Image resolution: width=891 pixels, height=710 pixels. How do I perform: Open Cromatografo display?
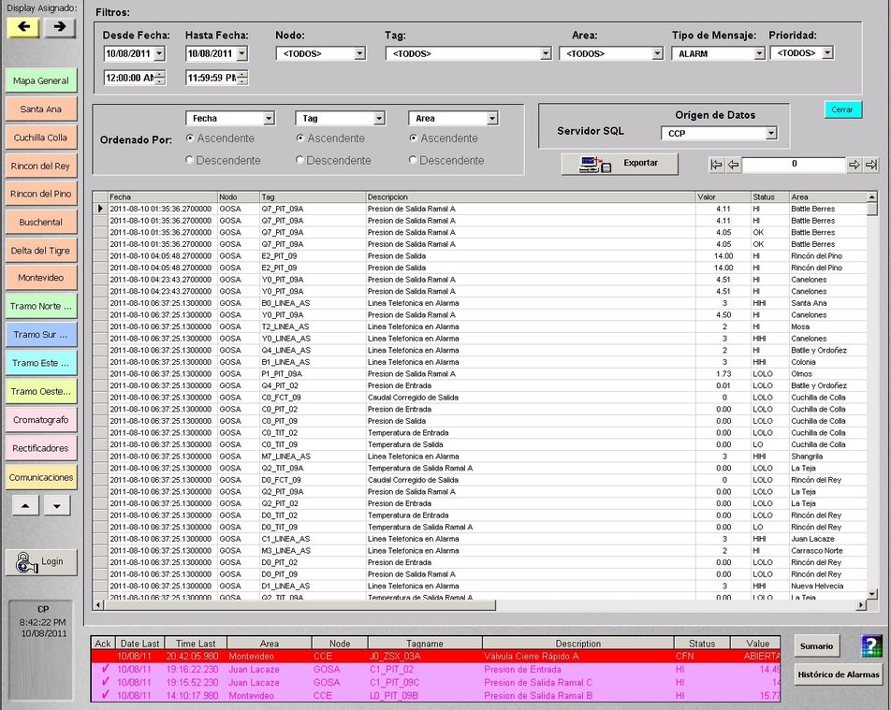point(41,420)
